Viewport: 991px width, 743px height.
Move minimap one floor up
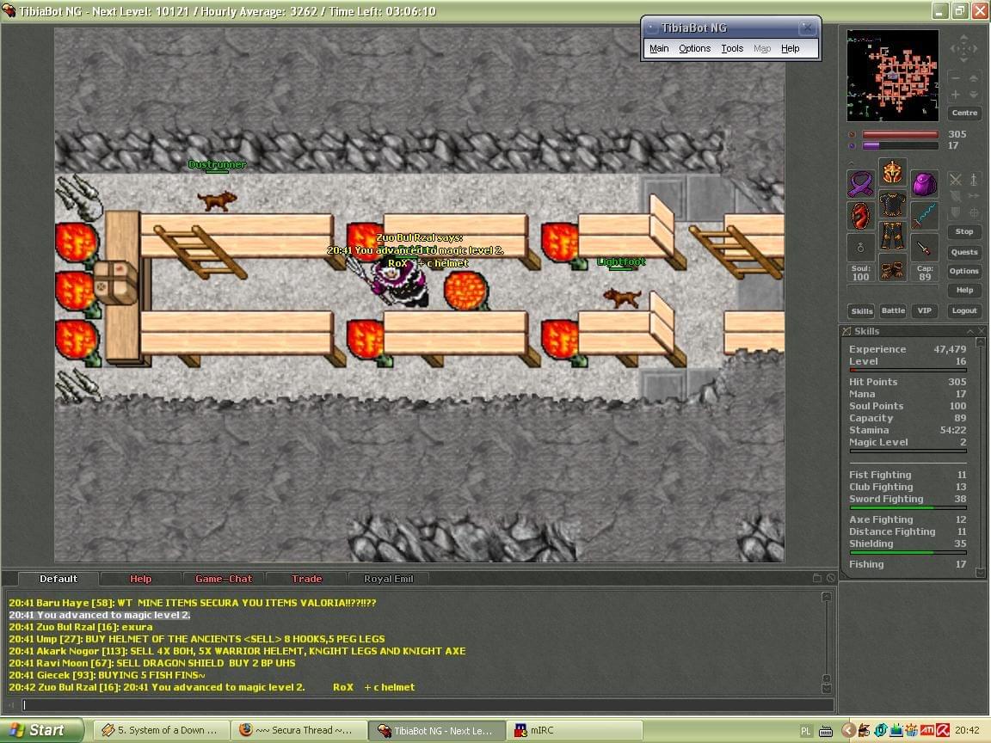coord(973,77)
